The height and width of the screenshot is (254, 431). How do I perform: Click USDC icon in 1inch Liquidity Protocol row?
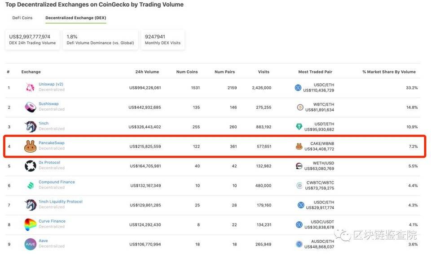(x=301, y=205)
